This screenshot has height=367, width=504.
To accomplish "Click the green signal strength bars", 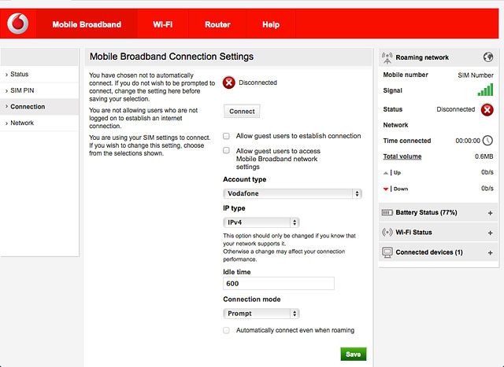I will (485, 90).
